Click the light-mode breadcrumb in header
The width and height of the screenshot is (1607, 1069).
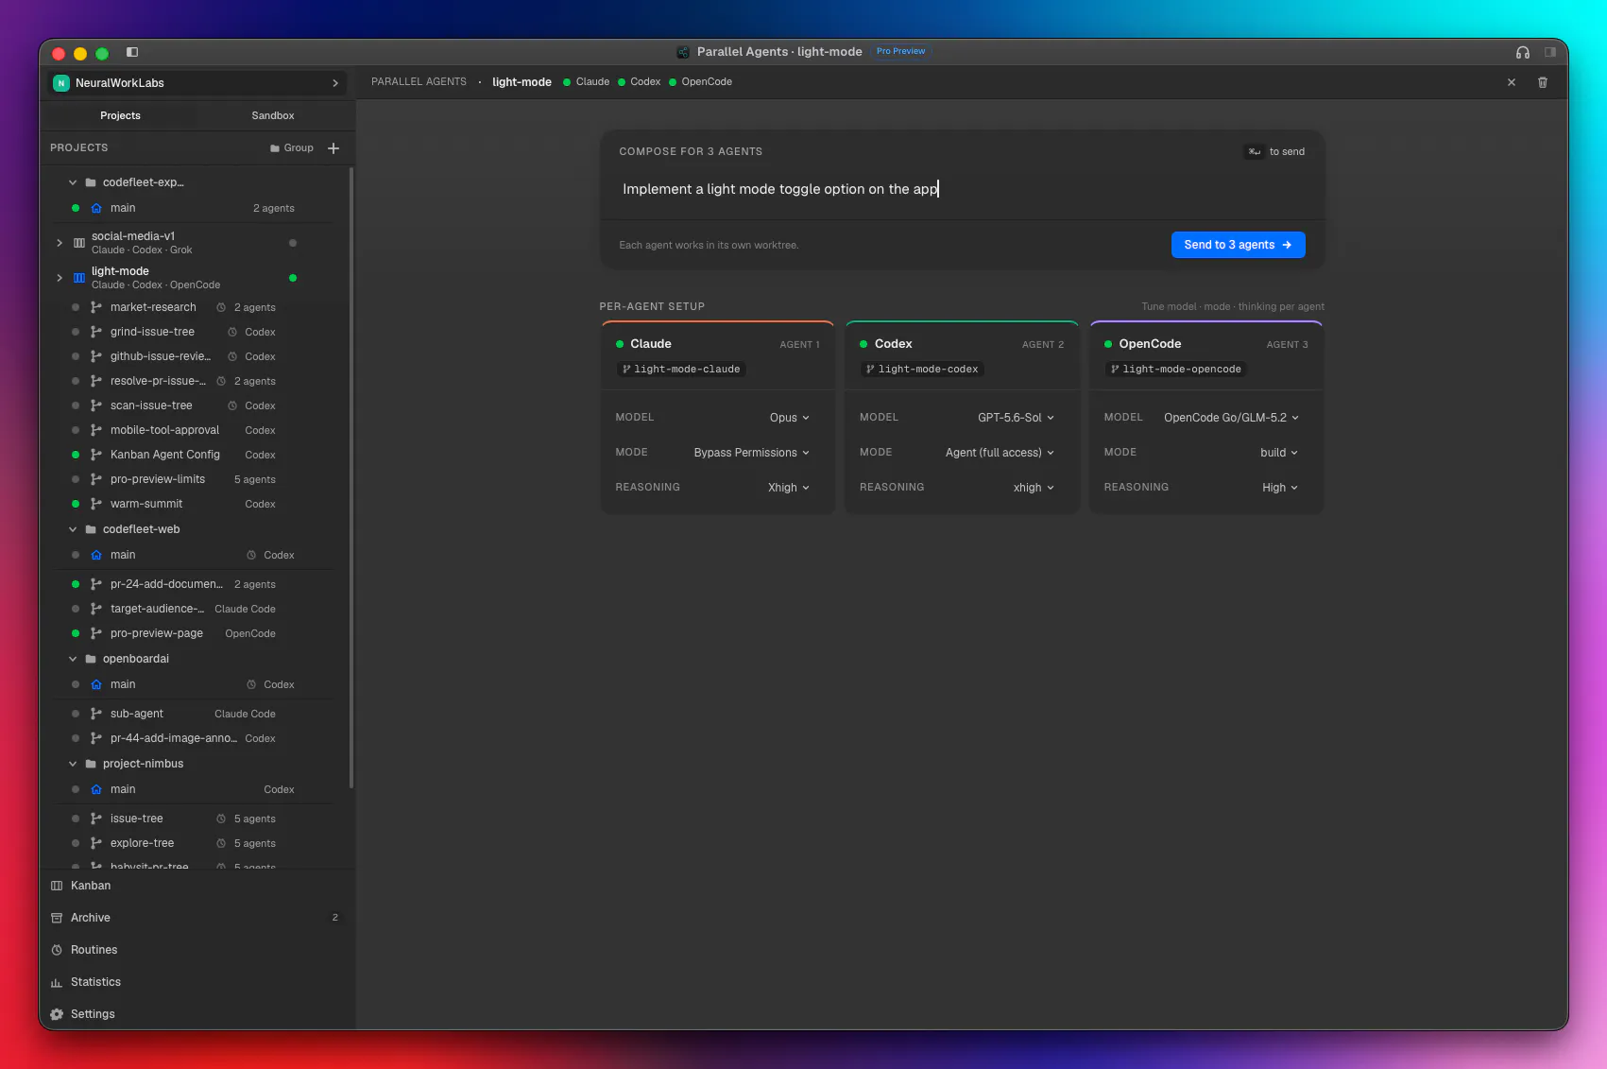[521, 82]
